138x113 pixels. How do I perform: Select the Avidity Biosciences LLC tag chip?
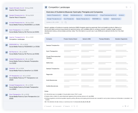[91, 15]
